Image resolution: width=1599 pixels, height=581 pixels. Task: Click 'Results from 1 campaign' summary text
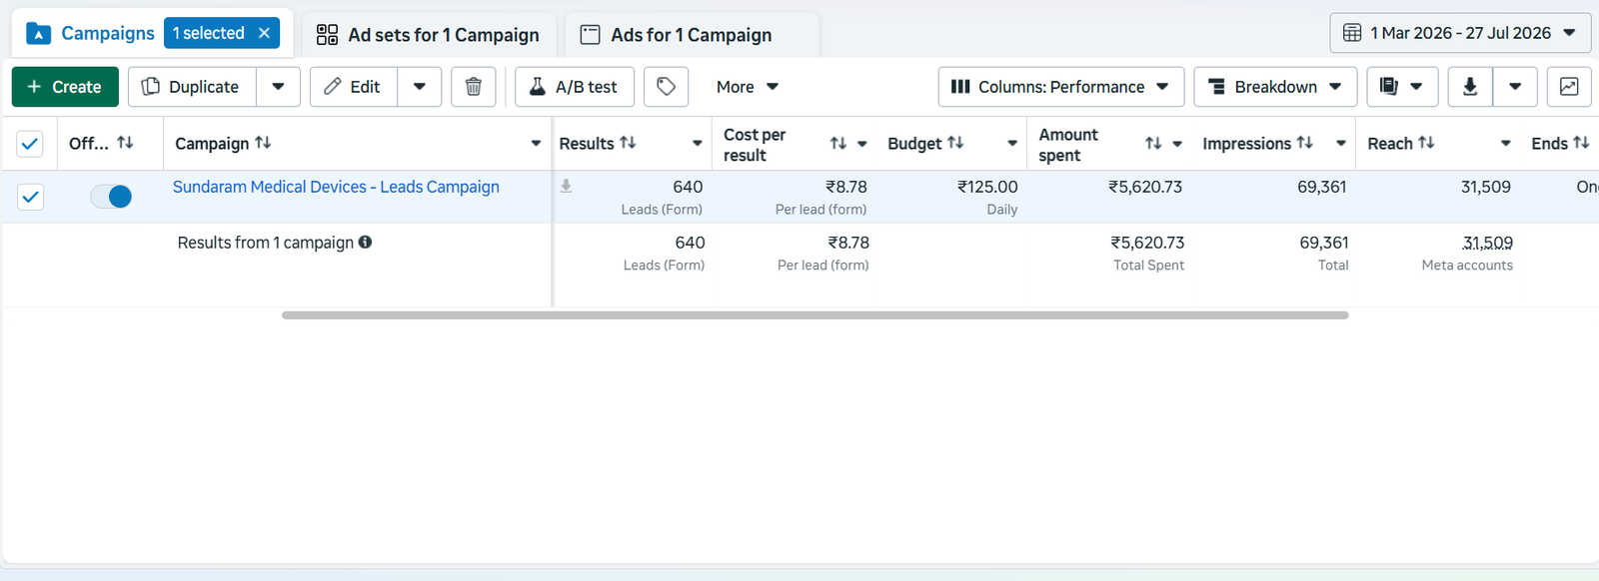point(266,243)
